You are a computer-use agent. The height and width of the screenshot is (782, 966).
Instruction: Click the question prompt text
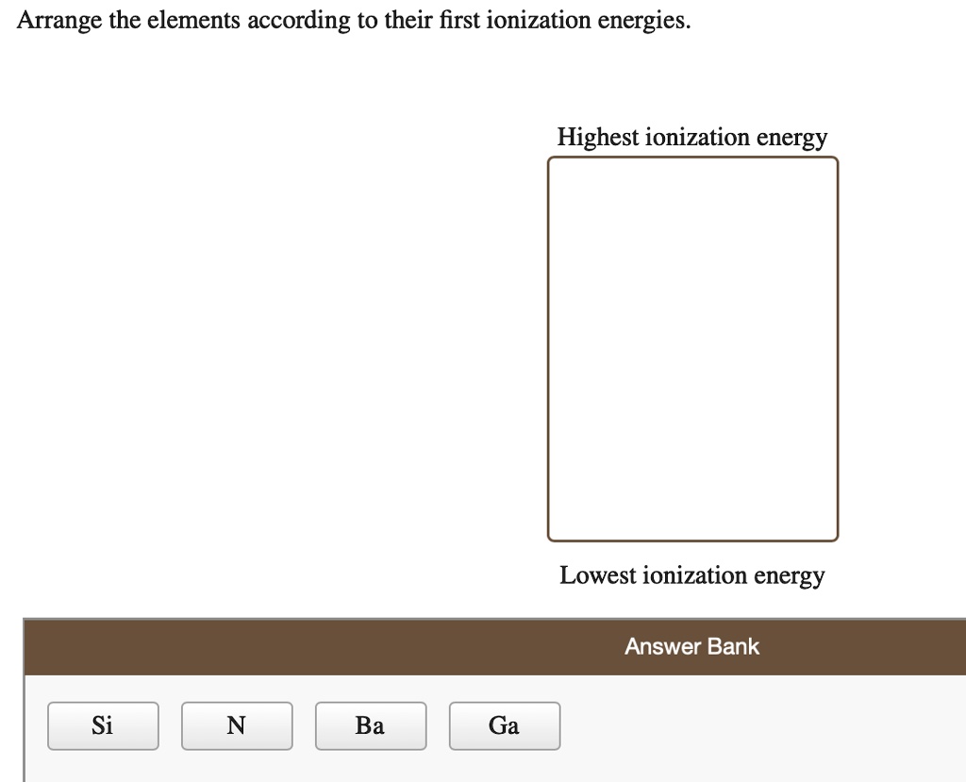pos(358,19)
